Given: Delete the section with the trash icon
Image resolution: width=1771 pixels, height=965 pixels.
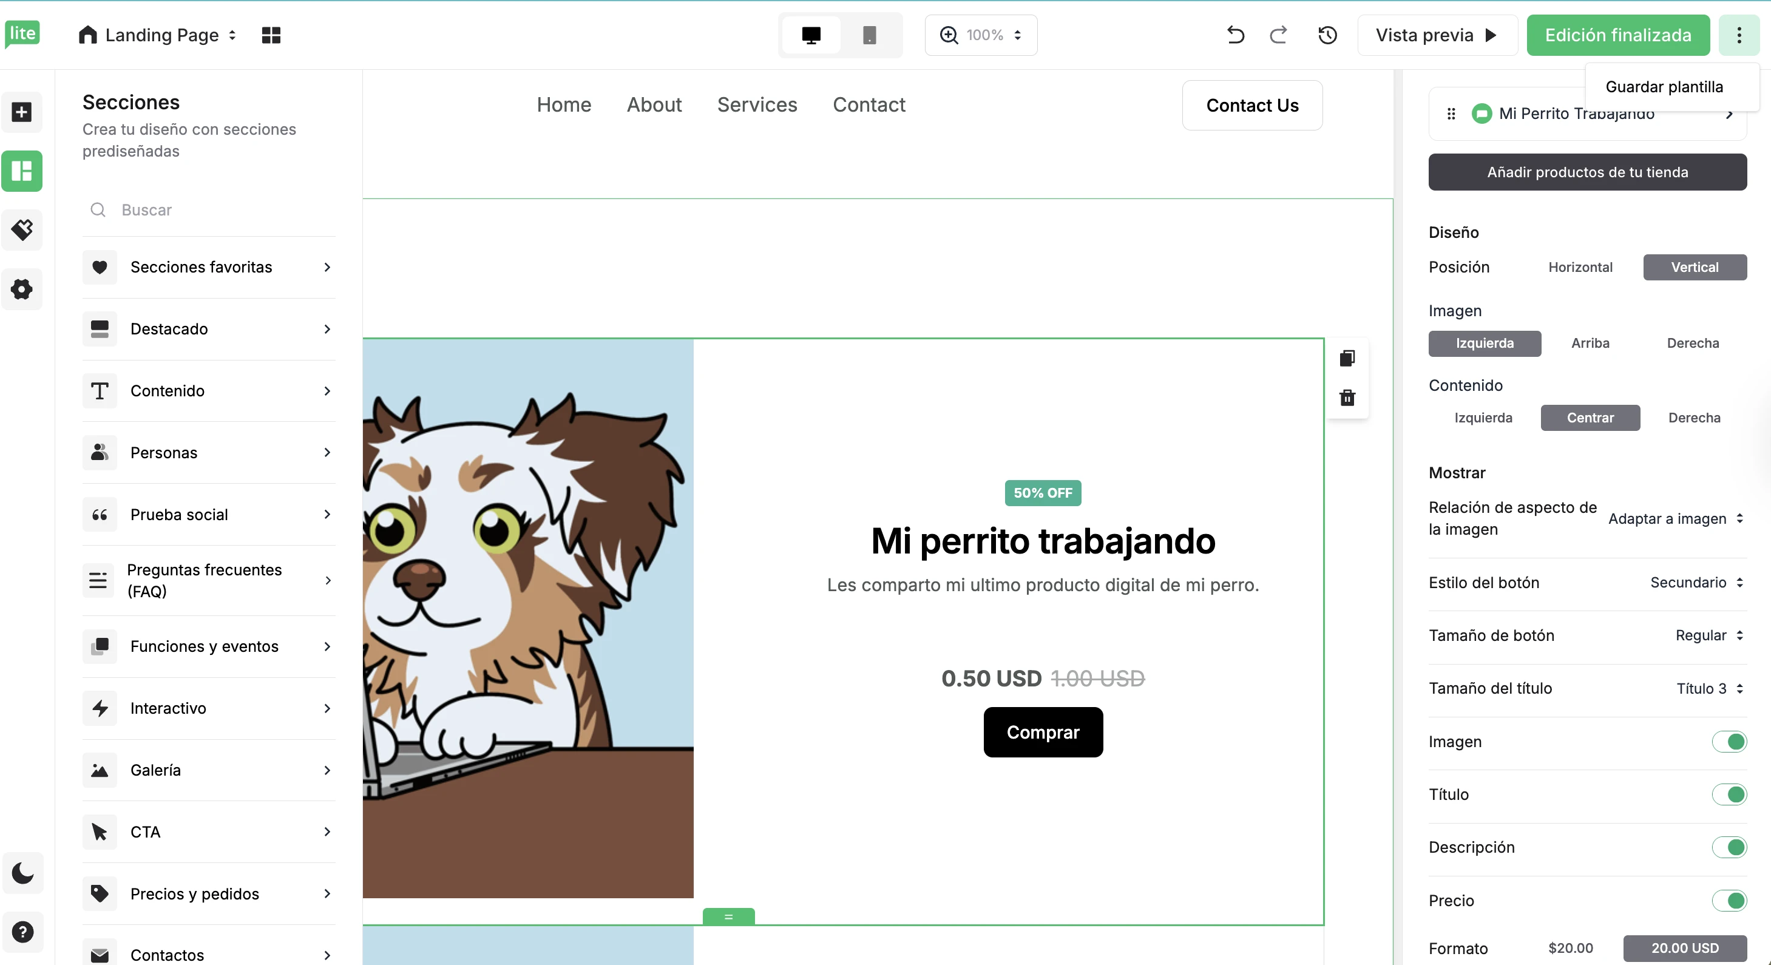Looking at the screenshot, I should coord(1347,398).
